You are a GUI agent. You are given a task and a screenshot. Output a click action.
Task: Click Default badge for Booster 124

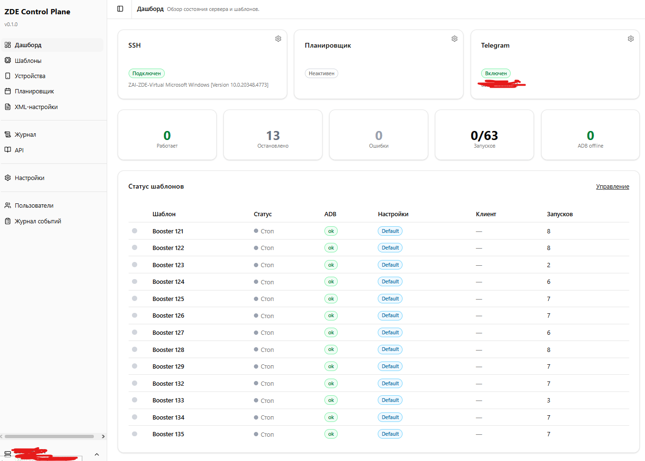click(390, 281)
